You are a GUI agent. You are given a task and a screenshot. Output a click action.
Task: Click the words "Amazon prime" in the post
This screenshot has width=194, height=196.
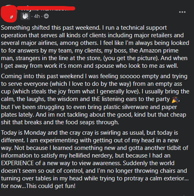tap(159, 51)
